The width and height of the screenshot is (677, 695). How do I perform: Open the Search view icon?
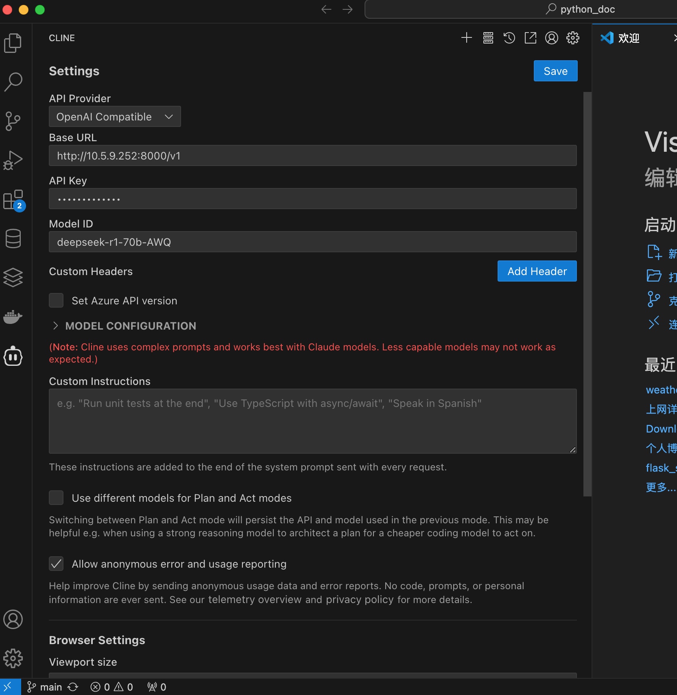[x=13, y=82]
